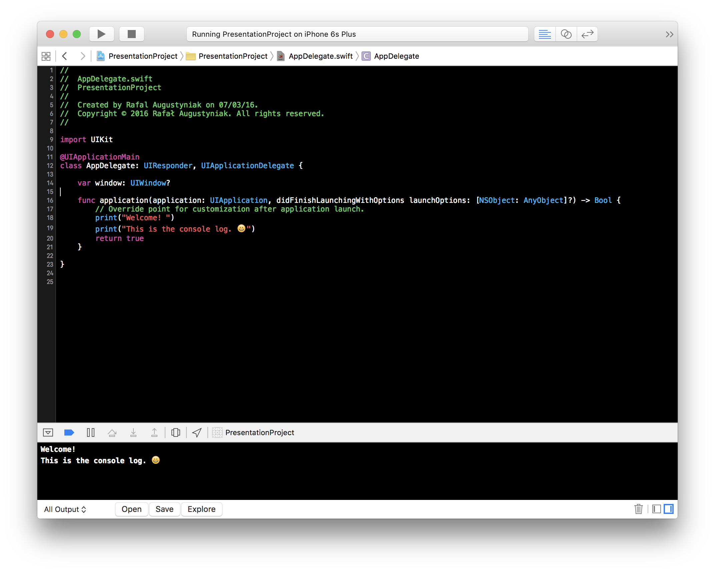
Task: Toggle breakpoints activation (blue tag)
Action: (x=69, y=433)
